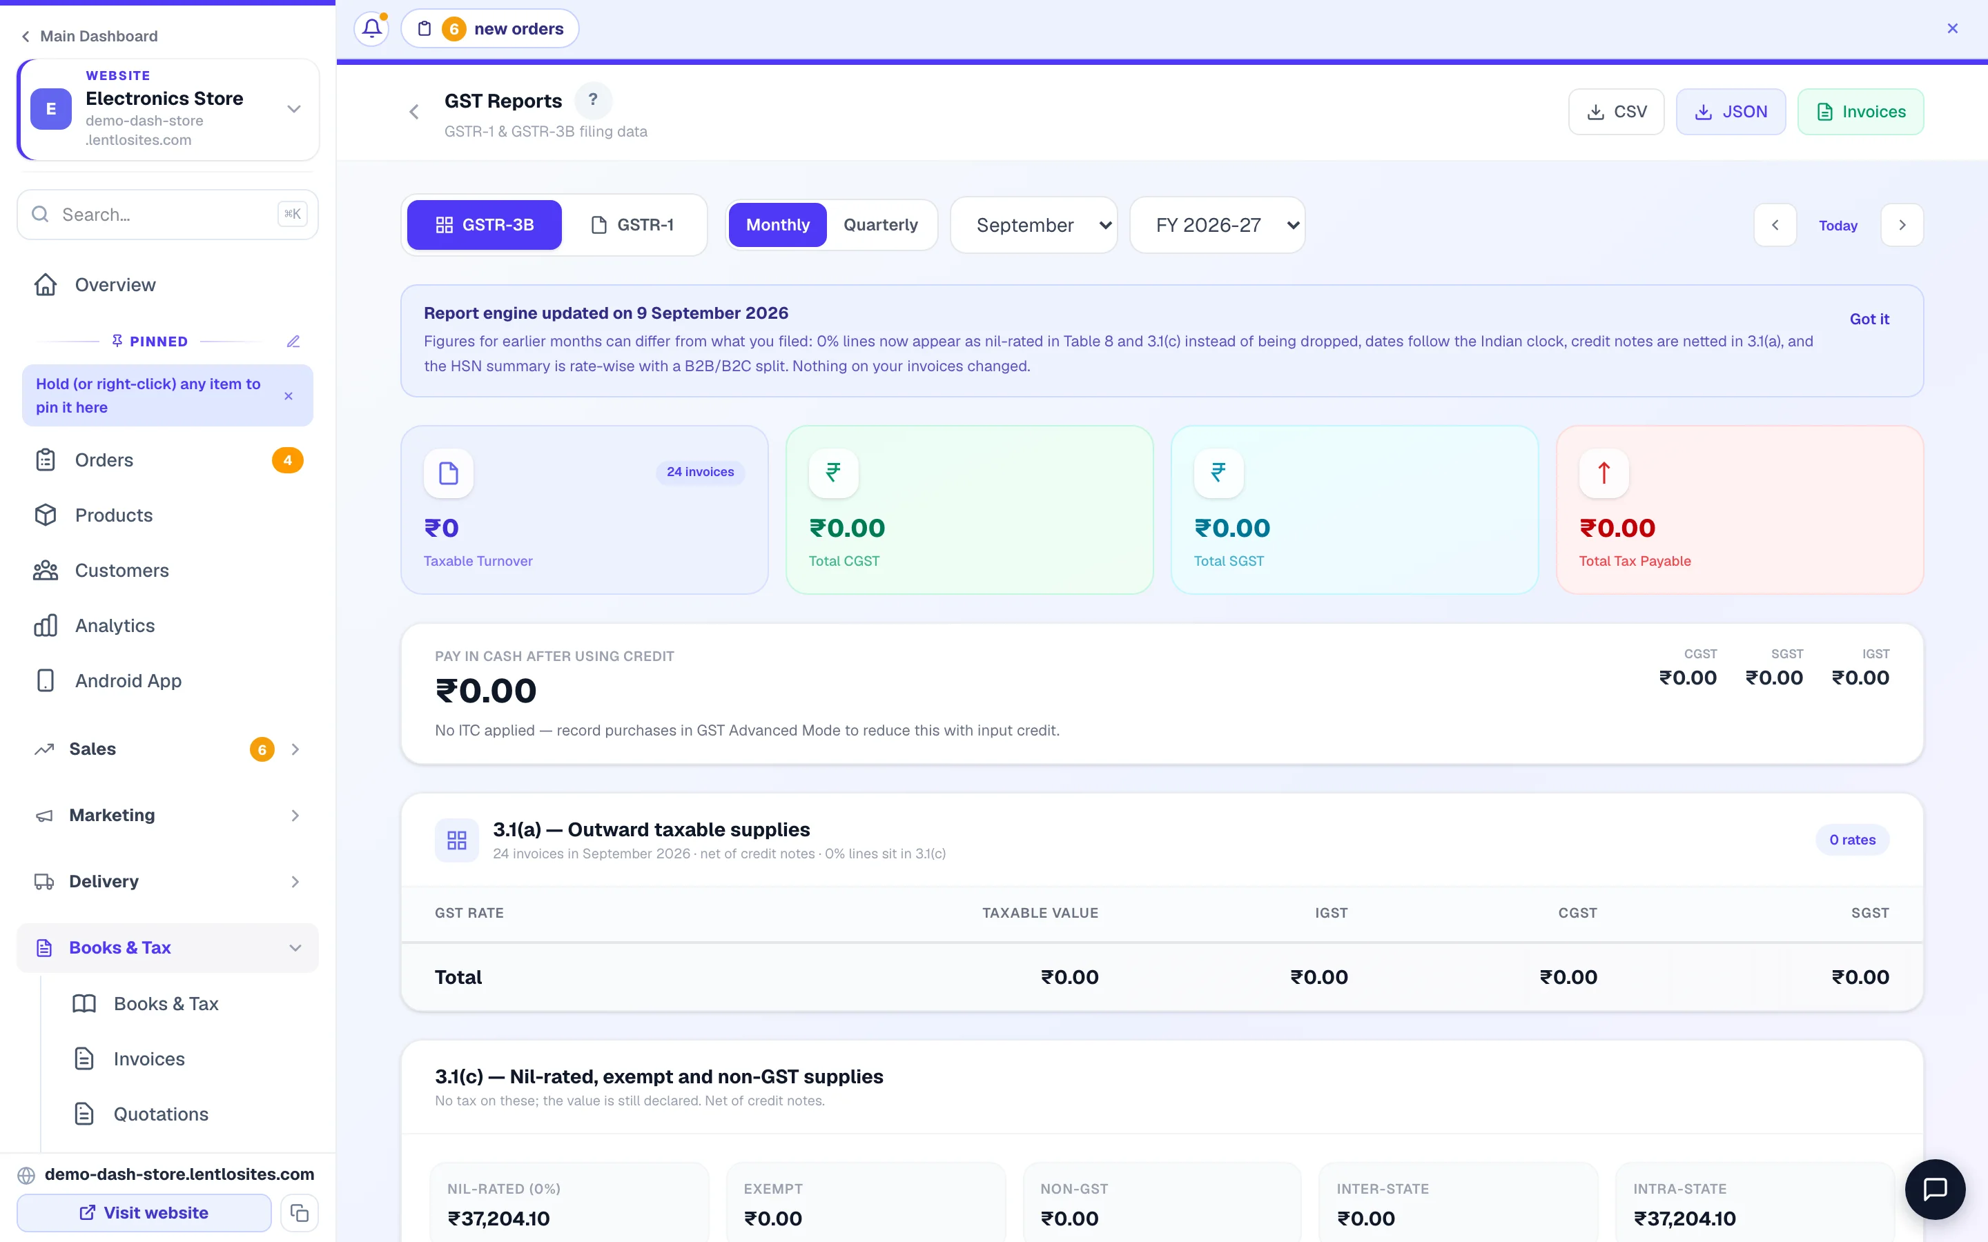The image size is (1988, 1242).
Task: Expand the Sales section
Action: coord(168,749)
